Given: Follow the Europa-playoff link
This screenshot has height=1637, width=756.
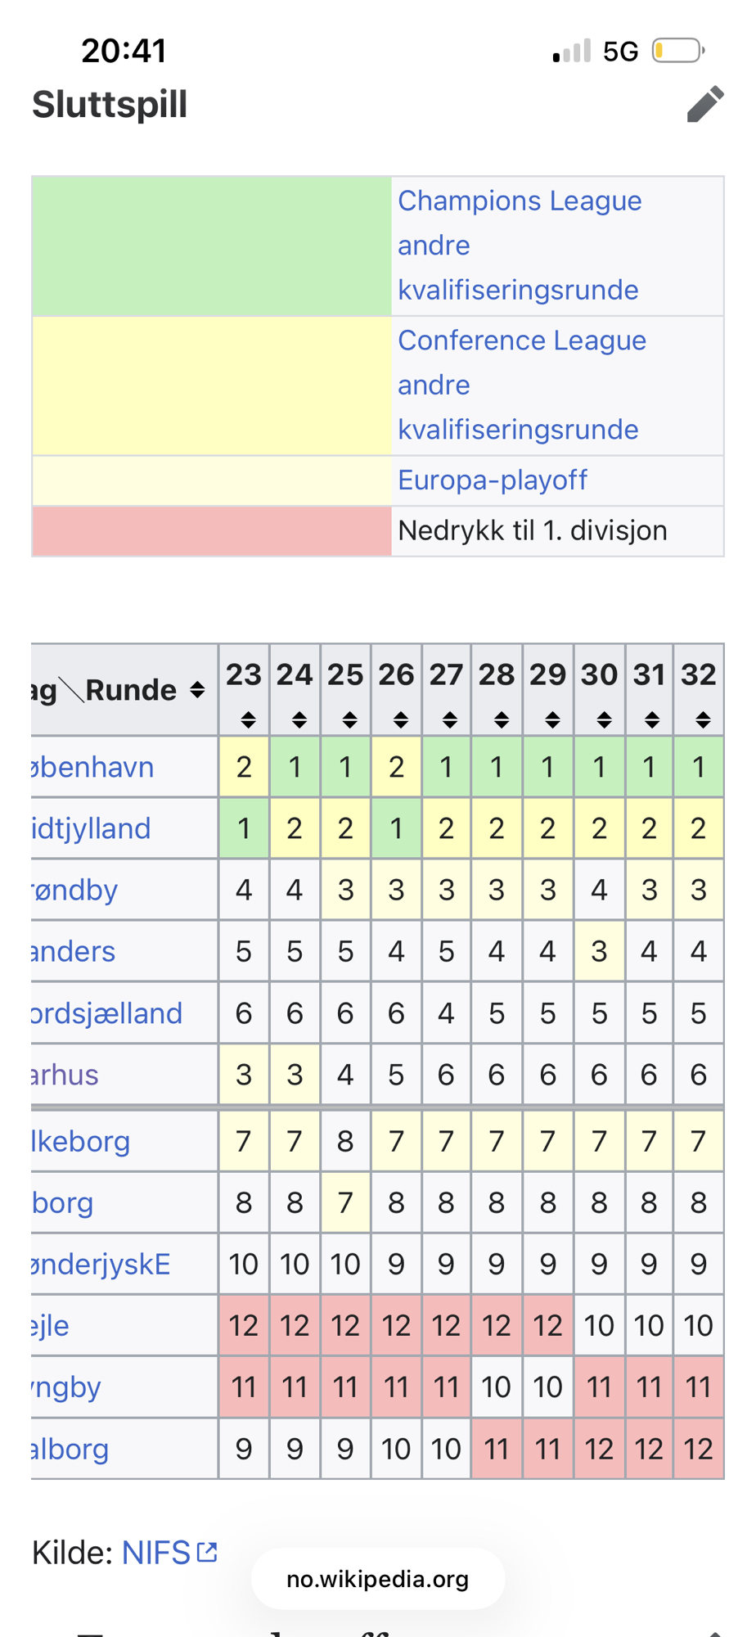Looking at the screenshot, I should (492, 480).
